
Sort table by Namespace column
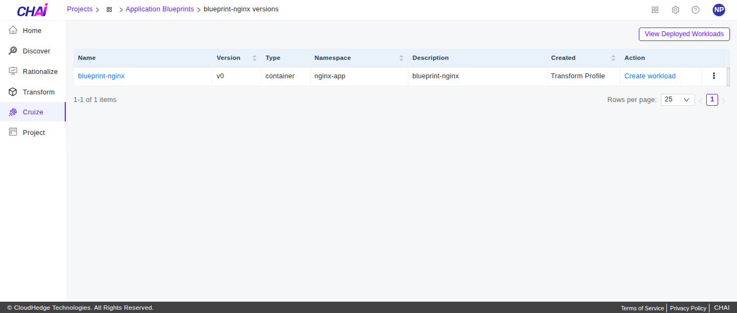pyautogui.click(x=401, y=58)
